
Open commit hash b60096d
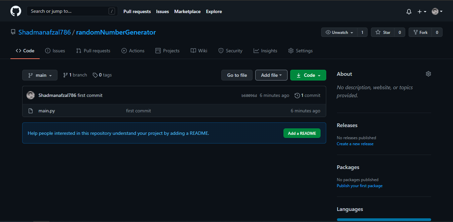point(249,96)
